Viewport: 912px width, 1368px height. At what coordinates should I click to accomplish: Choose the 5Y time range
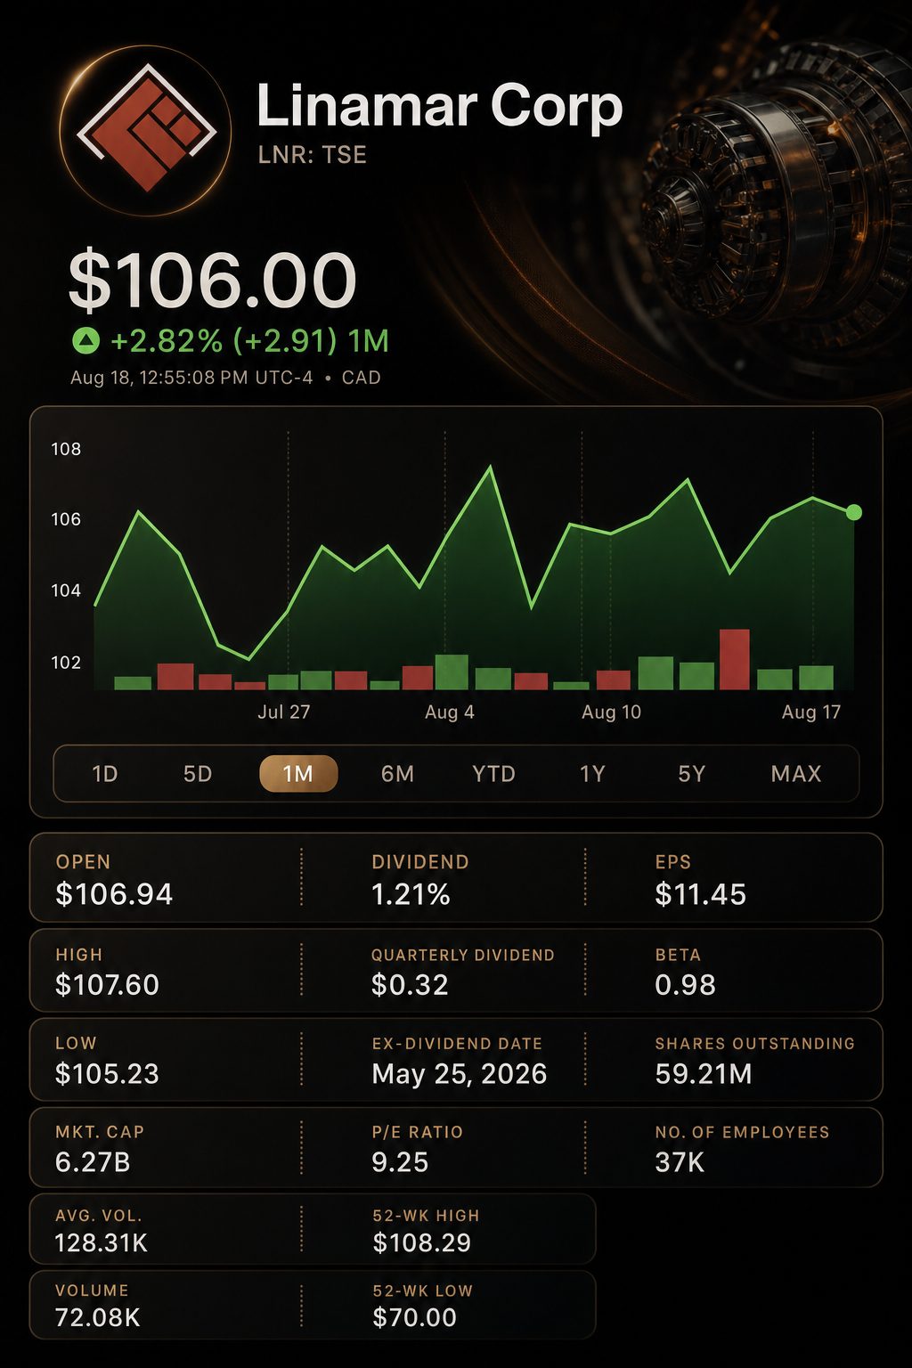coord(691,774)
